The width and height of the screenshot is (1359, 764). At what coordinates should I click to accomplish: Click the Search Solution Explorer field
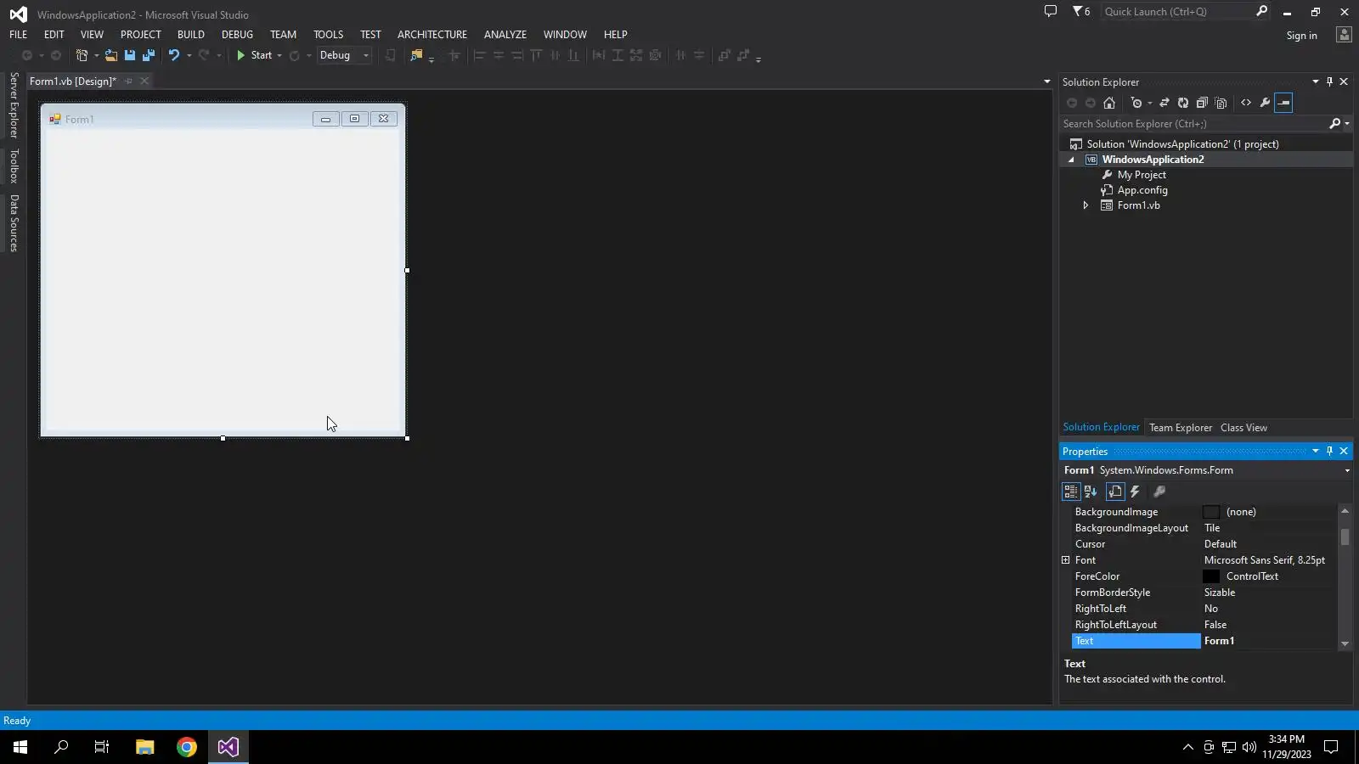point(1193,124)
